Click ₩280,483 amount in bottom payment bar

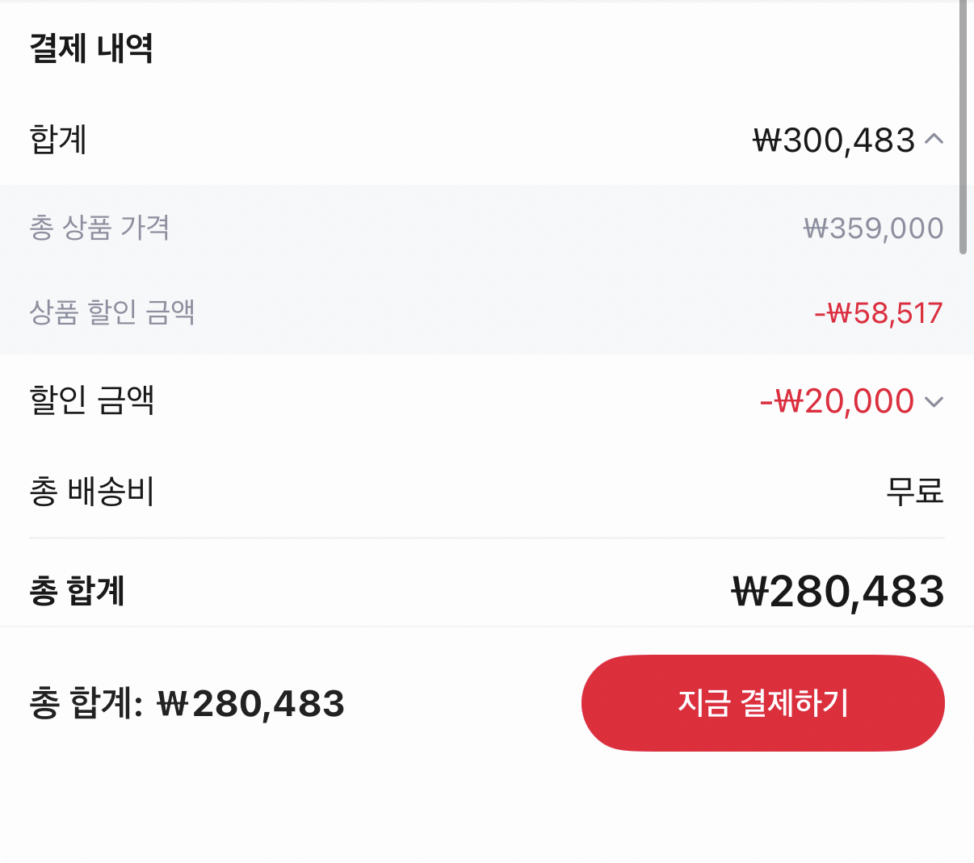tap(251, 704)
